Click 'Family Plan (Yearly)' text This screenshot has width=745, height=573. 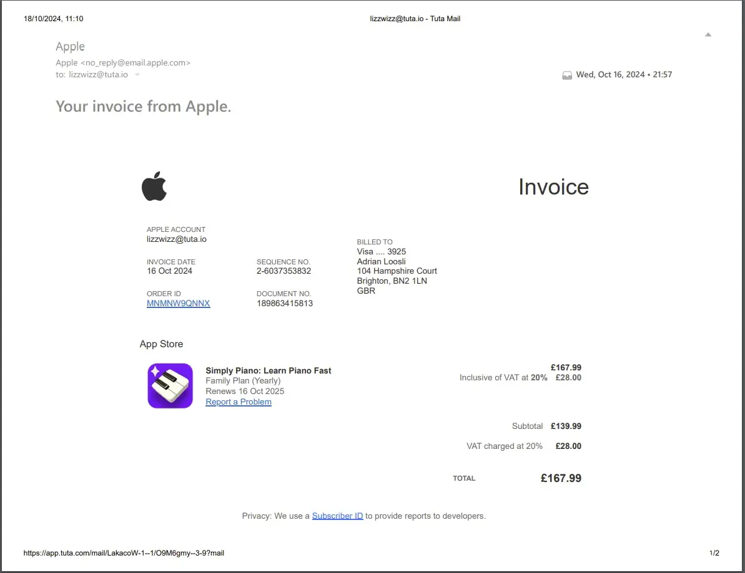coord(243,380)
